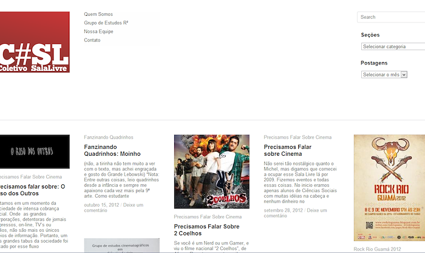Click category label above Precisamos Falar Sobre 2 Coelhos

click(x=208, y=217)
